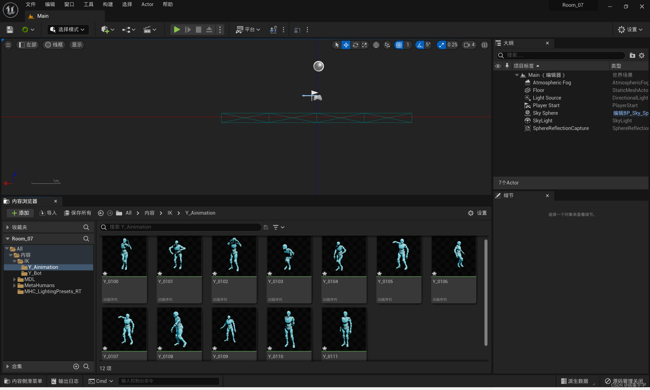Toggle rotation angle snapping
This screenshot has height=390, width=650.
(420, 45)
